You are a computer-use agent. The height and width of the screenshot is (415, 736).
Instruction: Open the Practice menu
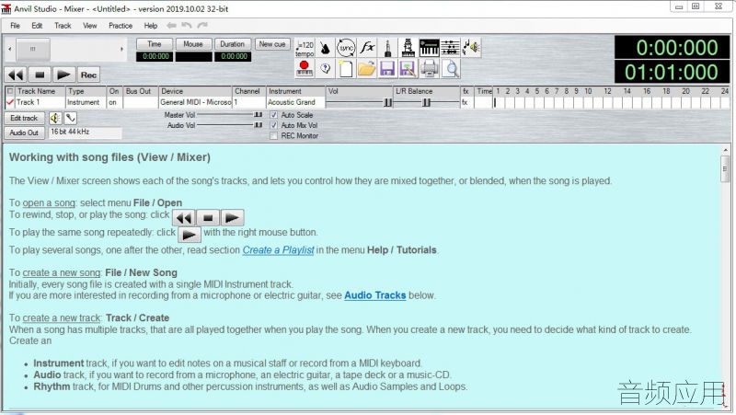[x=121, y=26]
